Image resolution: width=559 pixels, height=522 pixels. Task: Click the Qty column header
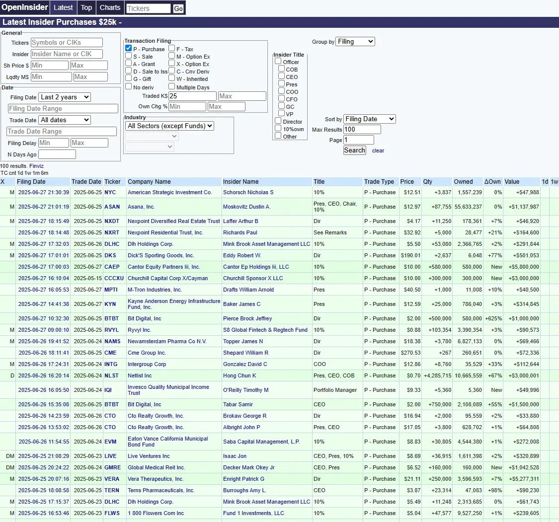[427, 182]
